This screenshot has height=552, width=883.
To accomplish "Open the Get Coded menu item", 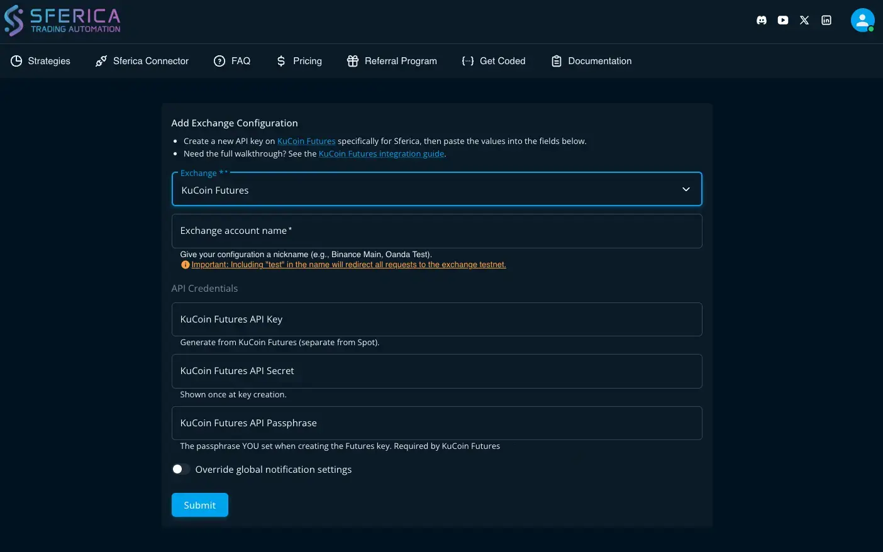I will 494,61.
